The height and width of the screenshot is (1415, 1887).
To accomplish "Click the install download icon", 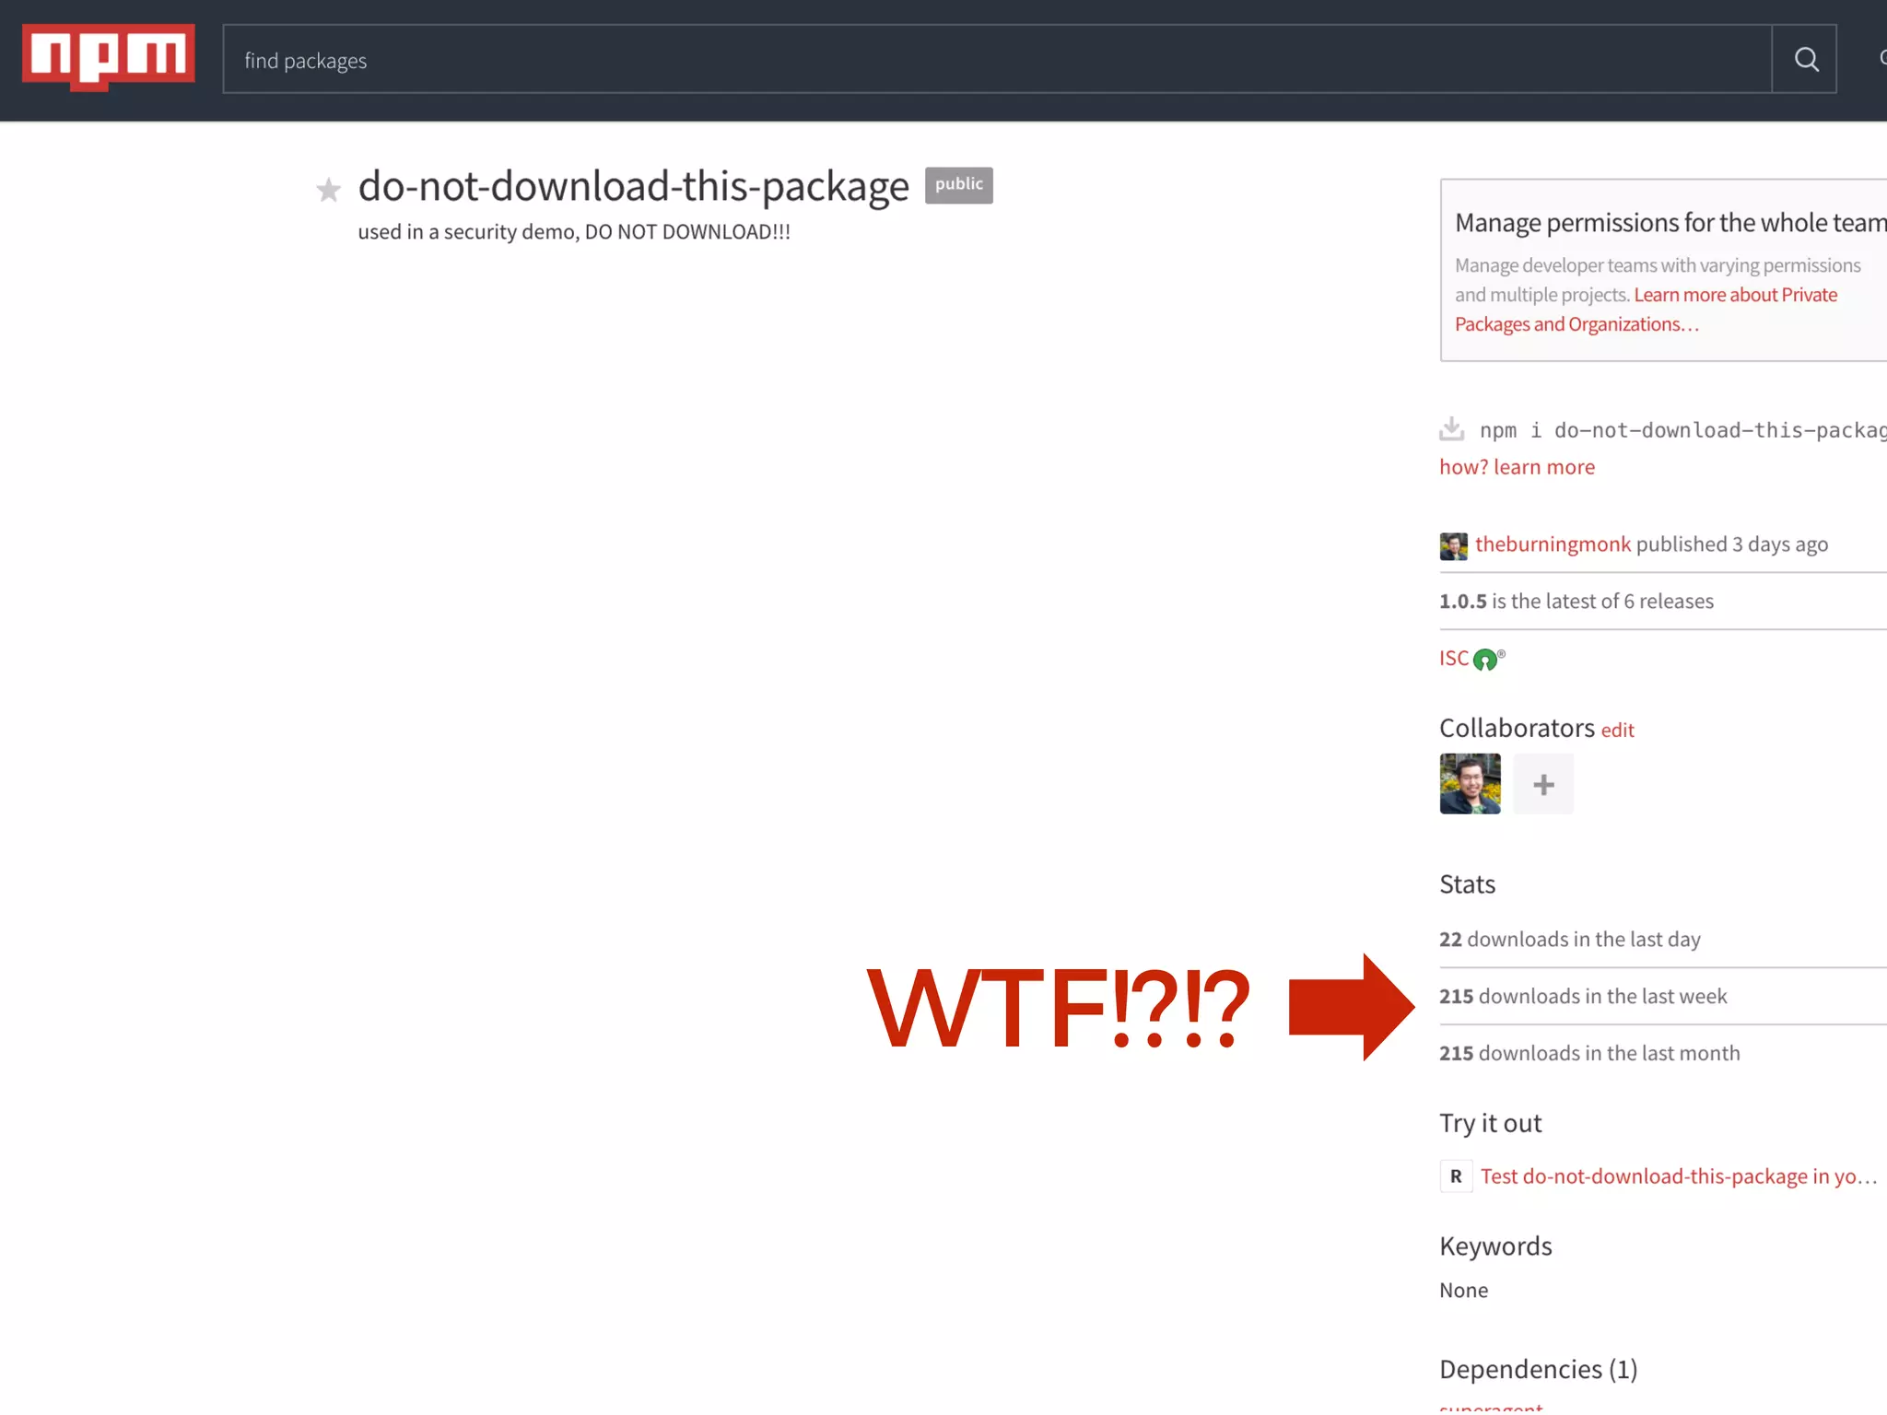I will coord(1452,429).
